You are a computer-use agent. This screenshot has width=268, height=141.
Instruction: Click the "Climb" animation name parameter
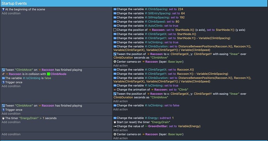(183, 90)
